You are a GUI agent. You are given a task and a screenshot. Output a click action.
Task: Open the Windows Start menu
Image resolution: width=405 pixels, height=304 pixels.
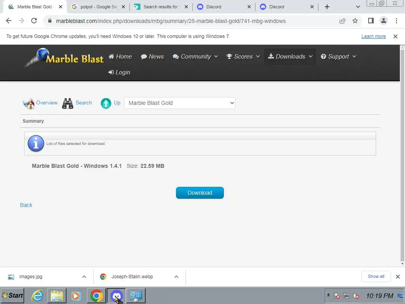[12, 295]
